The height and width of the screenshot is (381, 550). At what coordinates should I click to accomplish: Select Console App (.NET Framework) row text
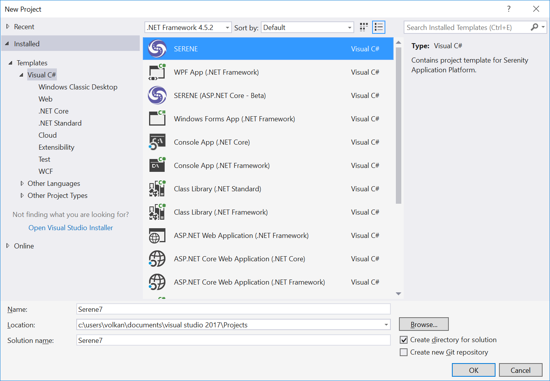pos(222,166)
